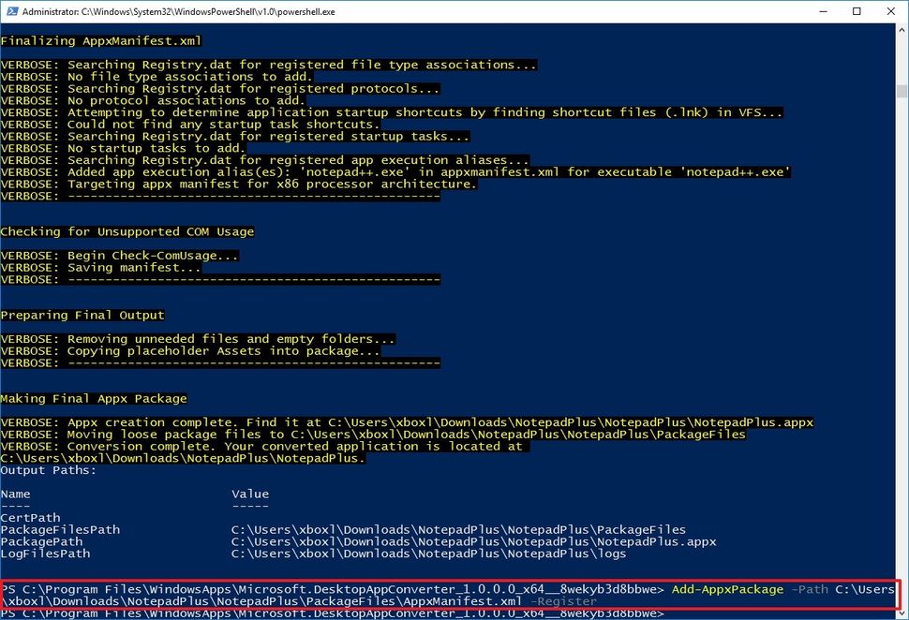Close the PowerShell console
Screen dimensions: 909x620
point(891,10)
